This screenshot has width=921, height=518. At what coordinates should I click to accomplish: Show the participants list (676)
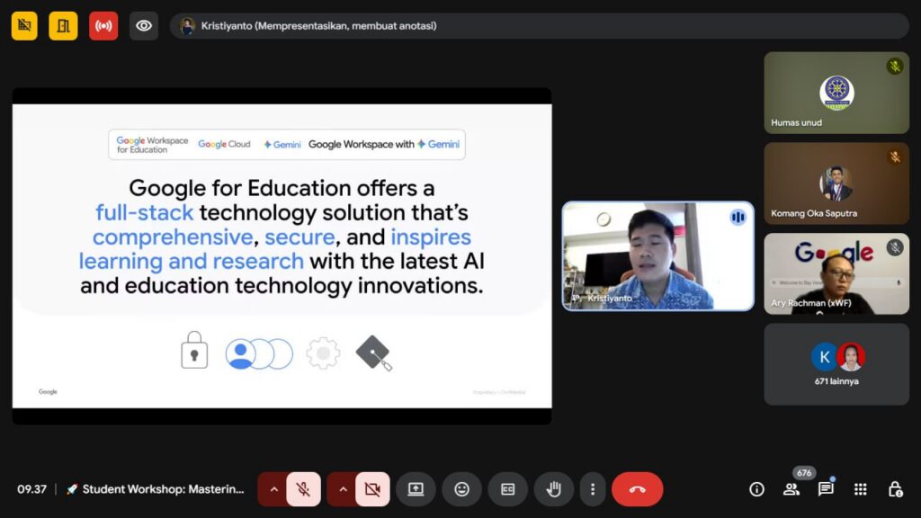click(791, 489)
